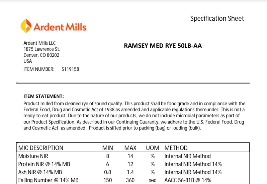Click the MIC DESCRIPTION column header
The height and width of the screenshot is (184, 267).
click(40, 148)
